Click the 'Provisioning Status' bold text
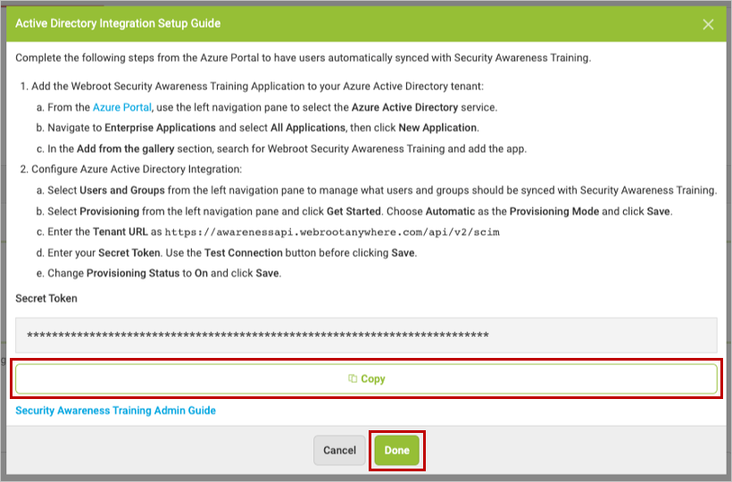732x482 pixels. (x=133, y=273)
